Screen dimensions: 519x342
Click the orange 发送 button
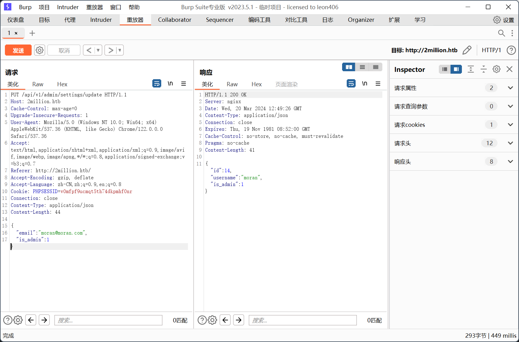pos(18,50)
